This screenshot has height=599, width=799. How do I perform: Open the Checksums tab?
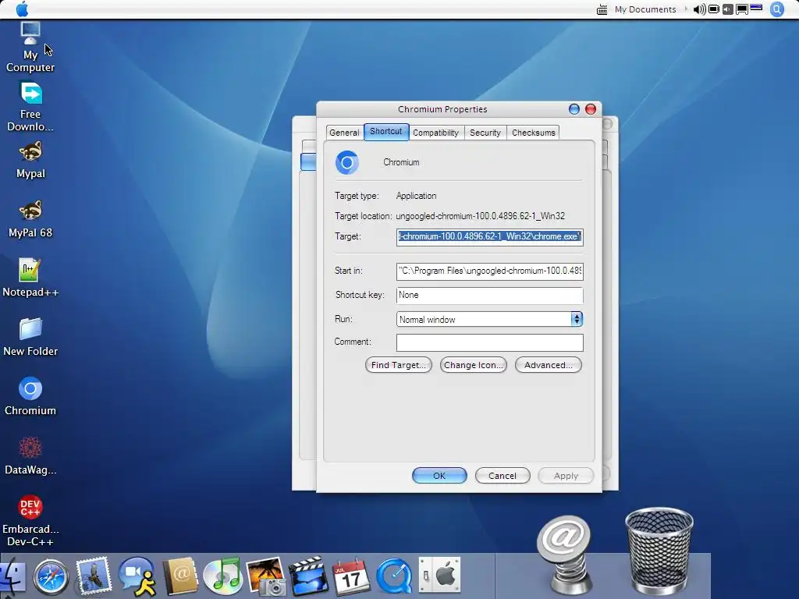pos(533,133)
